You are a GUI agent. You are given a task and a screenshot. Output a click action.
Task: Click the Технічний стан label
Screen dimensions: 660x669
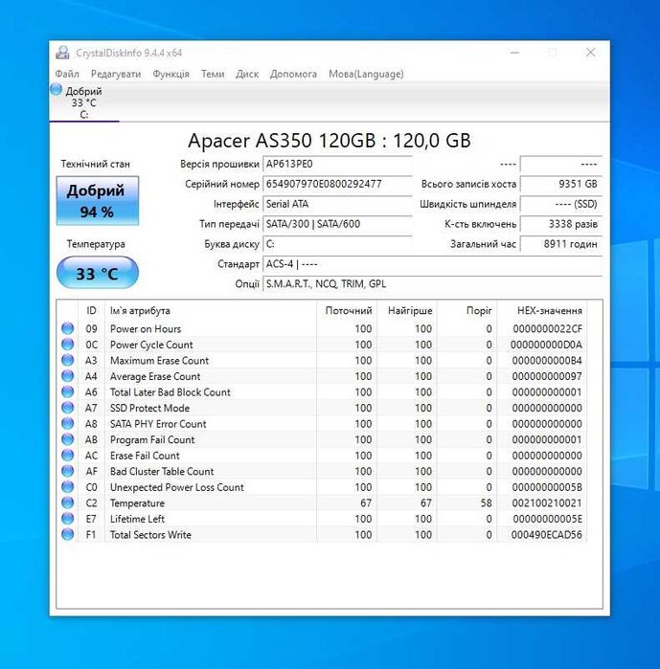[x=95, y=164]
